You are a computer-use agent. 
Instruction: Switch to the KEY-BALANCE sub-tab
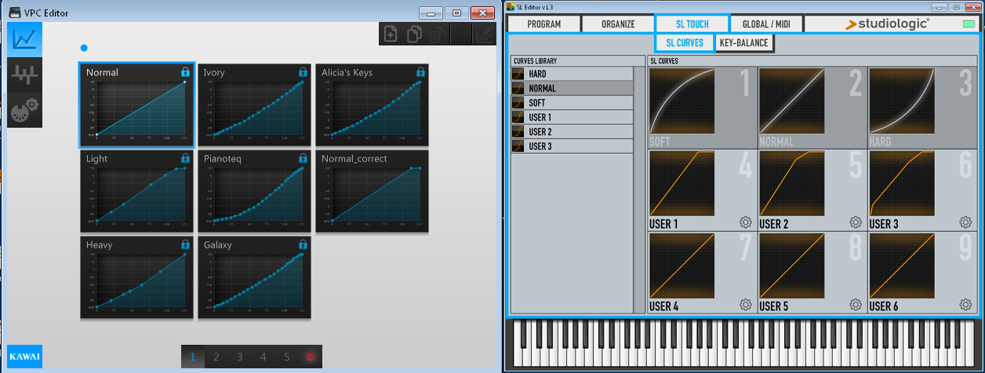click(x=744, y=43)
